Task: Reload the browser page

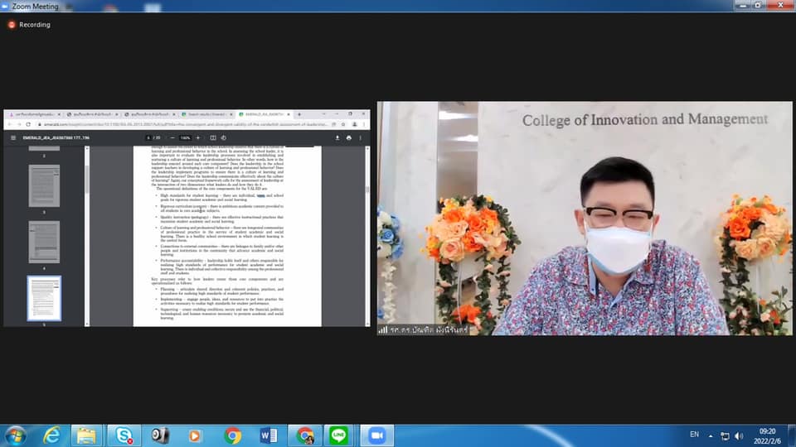Action: (28, 125)
